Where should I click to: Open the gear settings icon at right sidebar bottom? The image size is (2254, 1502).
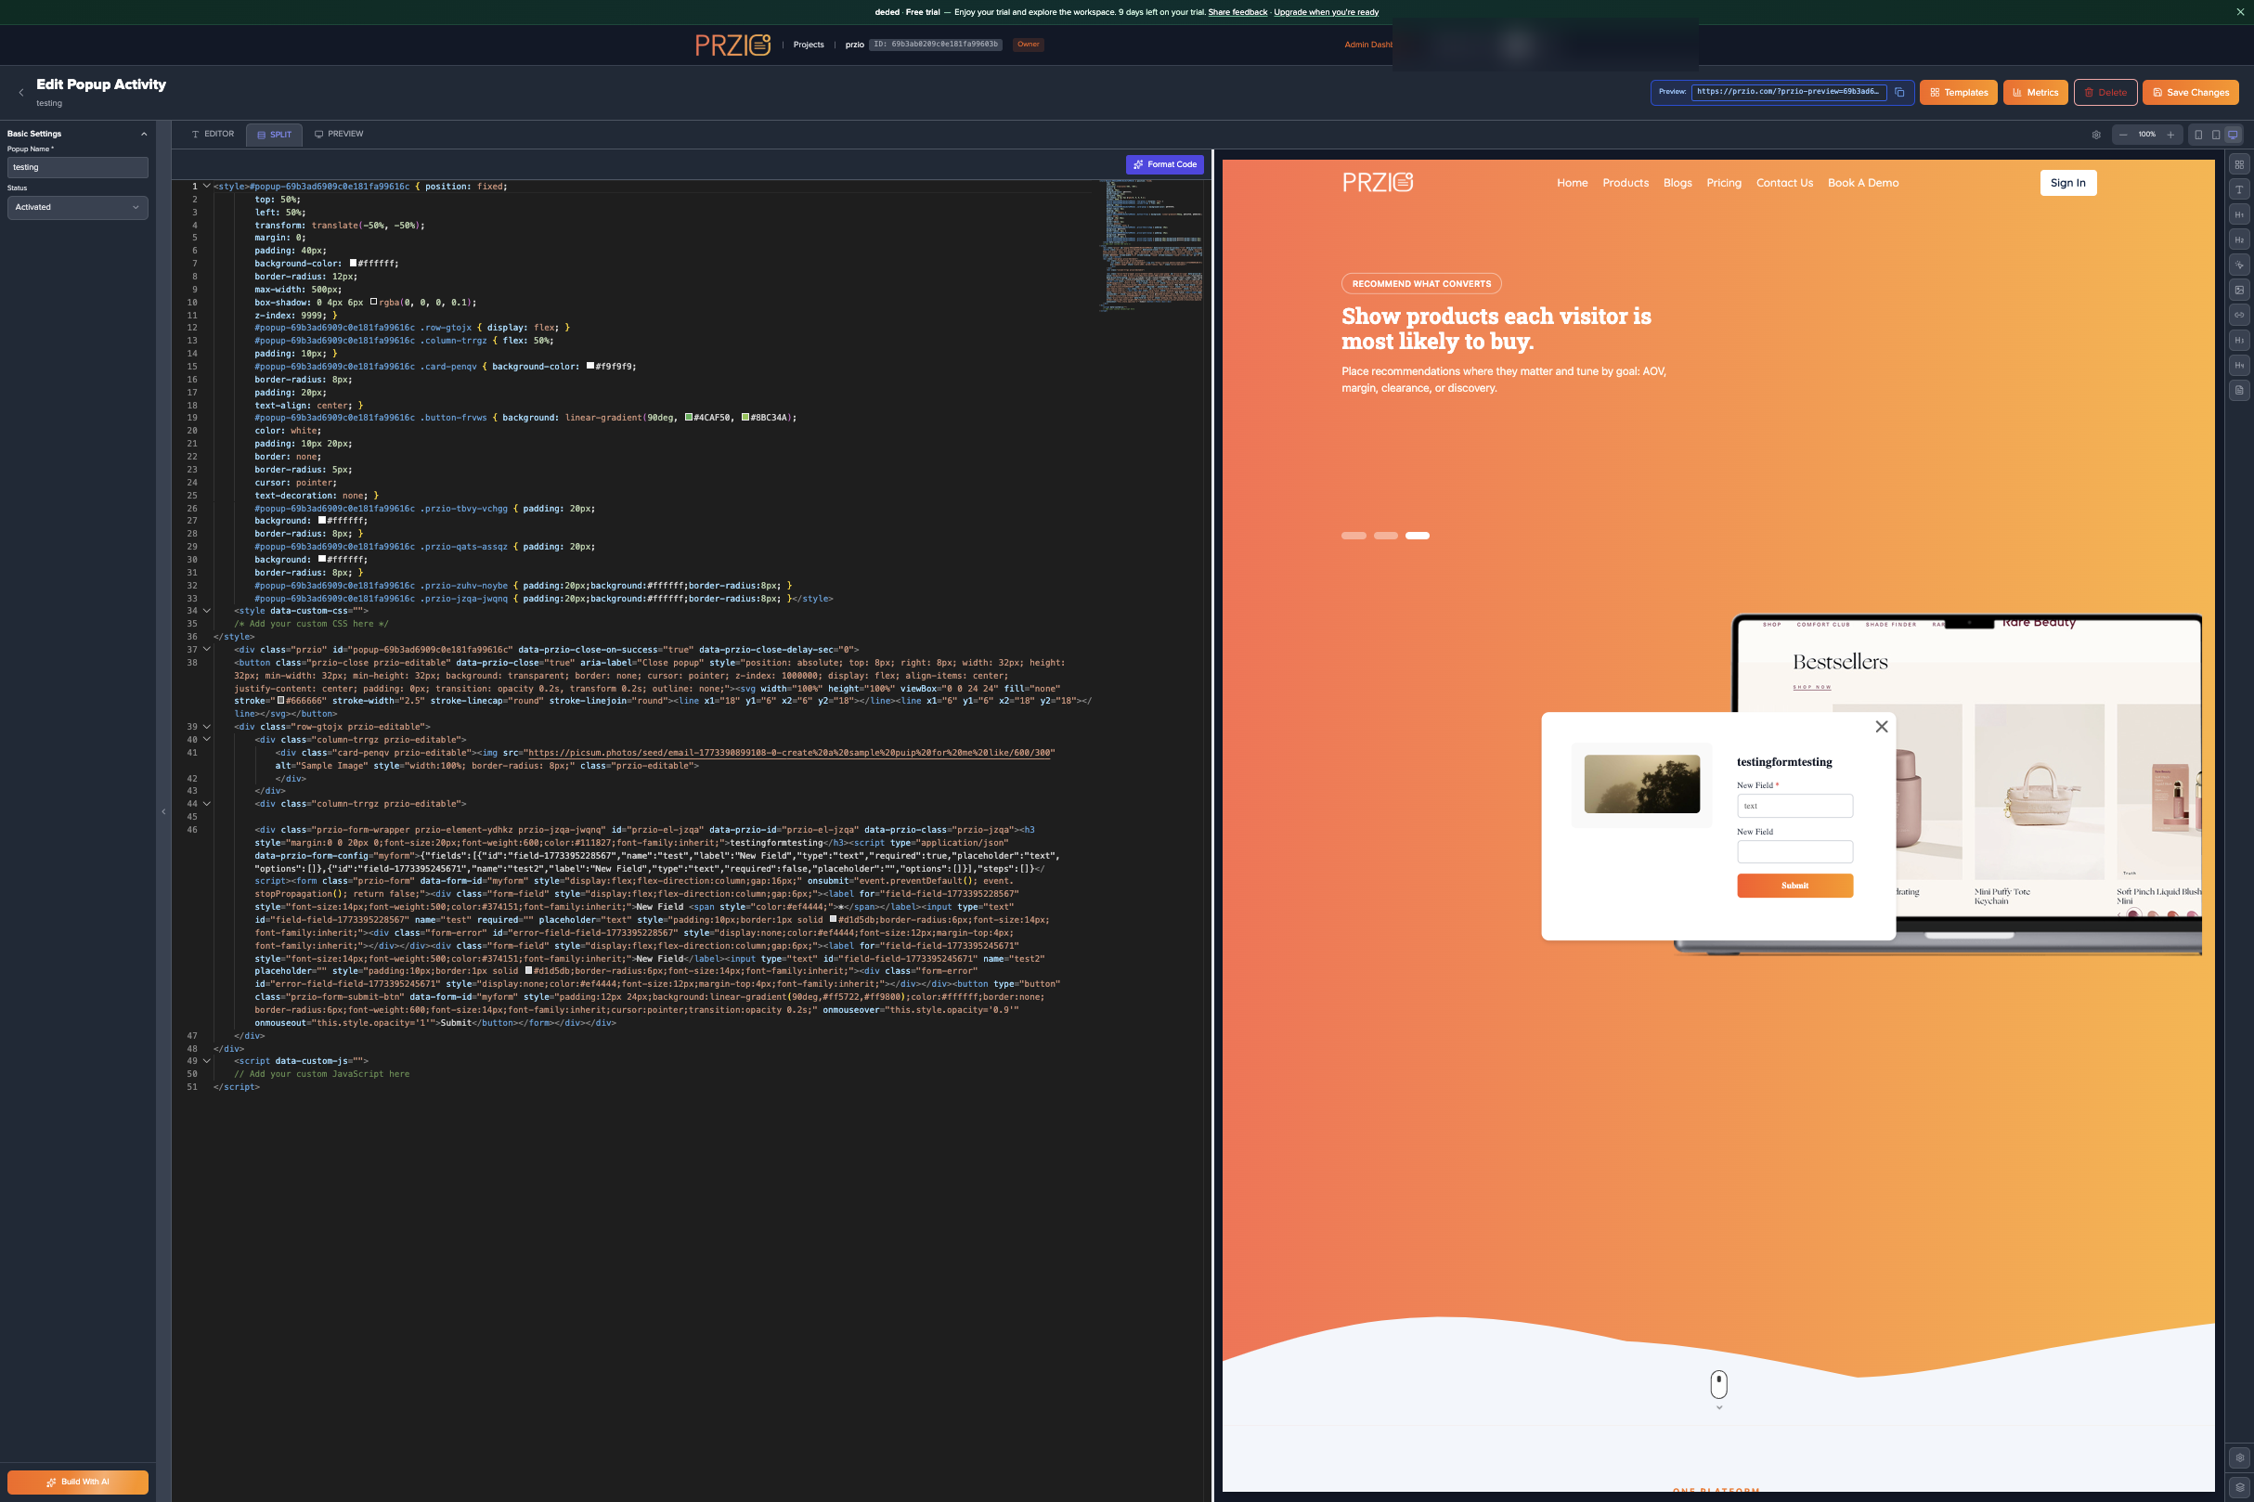point(2240,1458)
